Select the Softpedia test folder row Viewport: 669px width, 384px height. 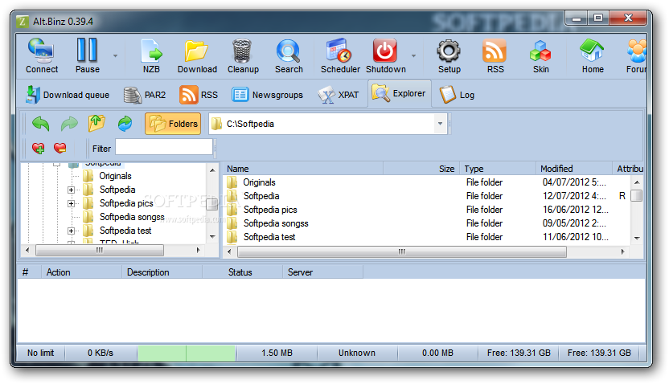pos(426,237)
